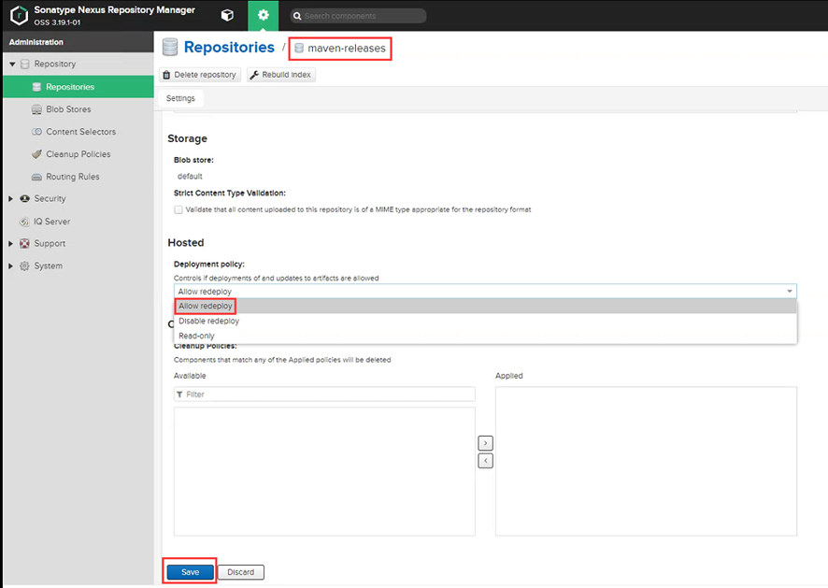Click the Support lifebuoy icon
Screen dimensions: 828x588
coord(25,244)
